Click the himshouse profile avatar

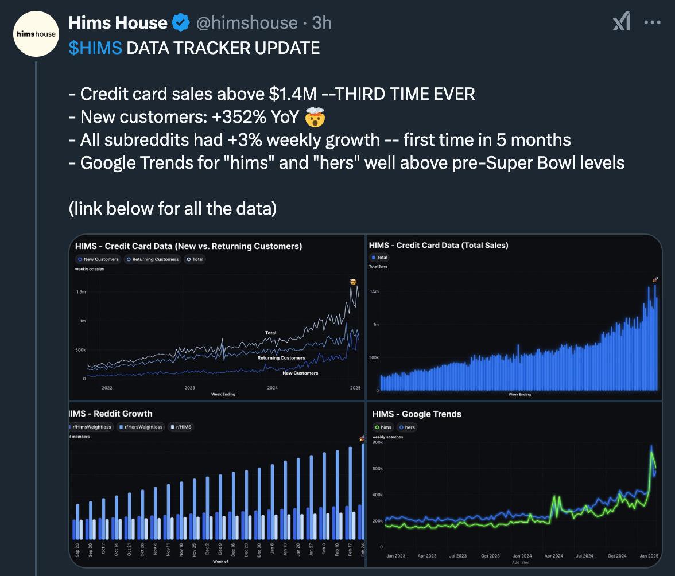point(36,33)
